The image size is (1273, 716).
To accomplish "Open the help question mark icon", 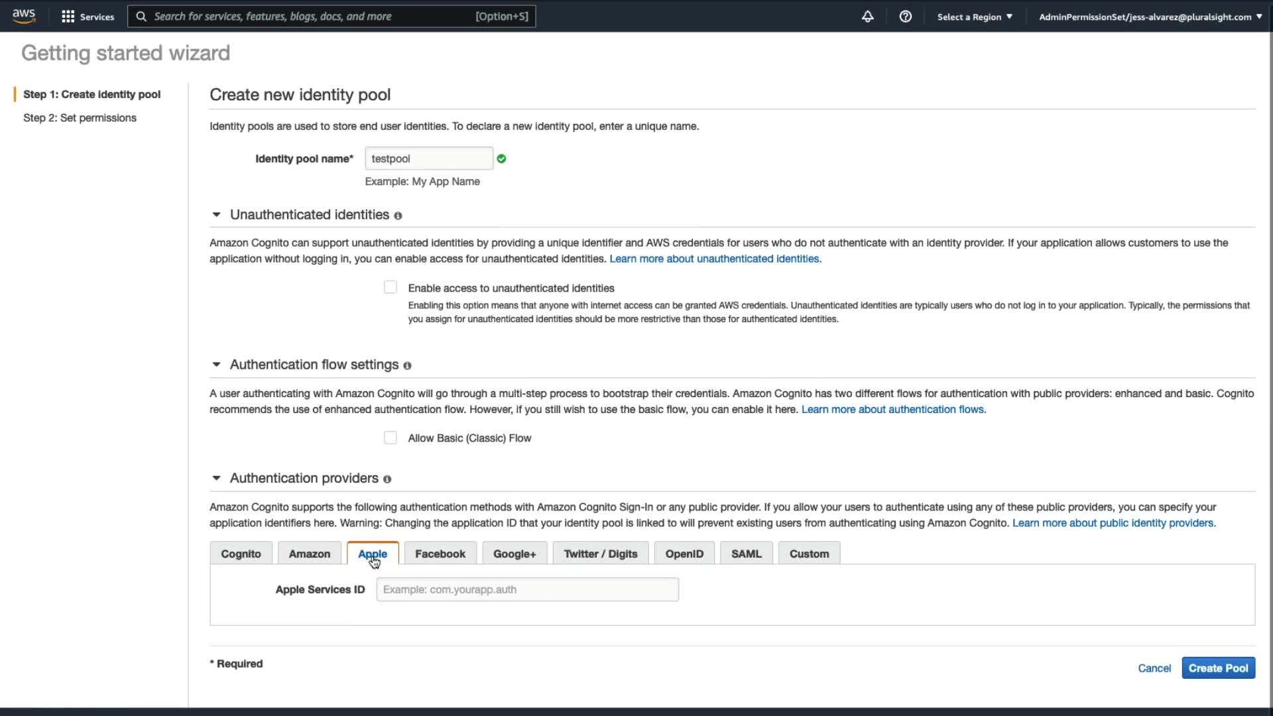I will 905,17.
